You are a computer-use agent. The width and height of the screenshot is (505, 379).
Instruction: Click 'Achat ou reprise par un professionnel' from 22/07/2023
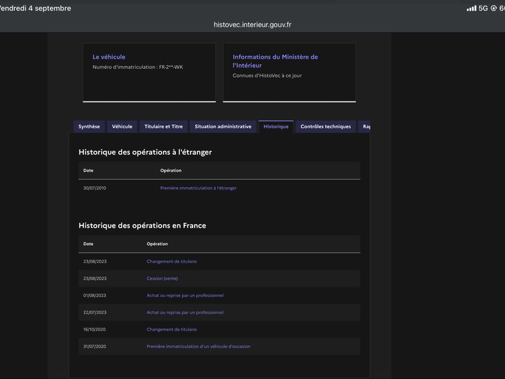pos(185,312)
